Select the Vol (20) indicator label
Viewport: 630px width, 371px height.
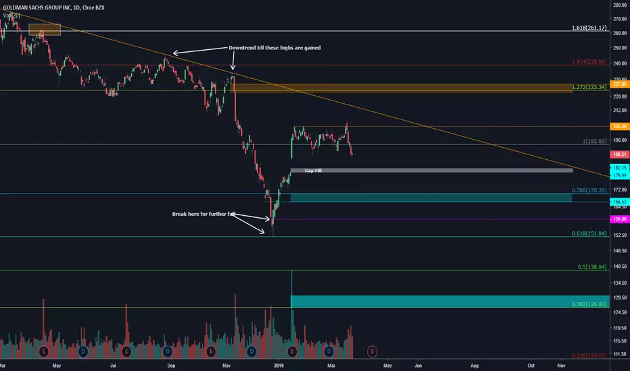11,16
